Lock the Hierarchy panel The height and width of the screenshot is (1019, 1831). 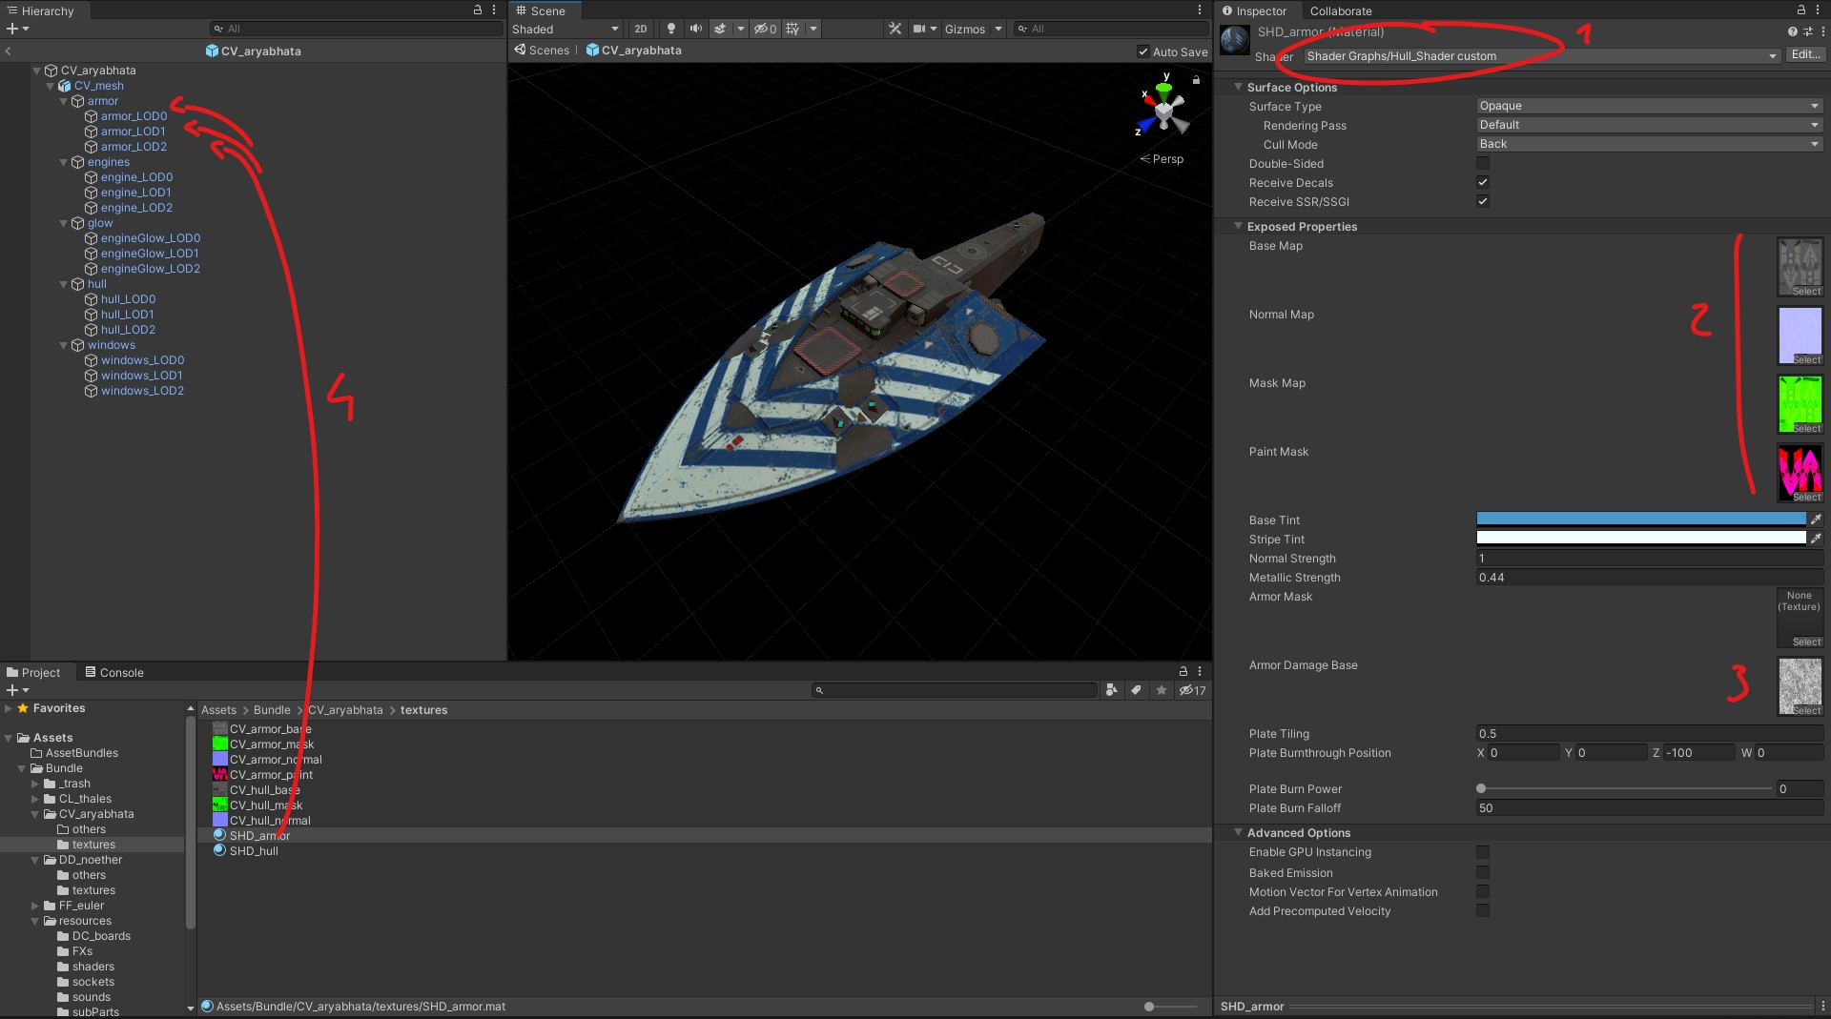[x=478, y=10]
